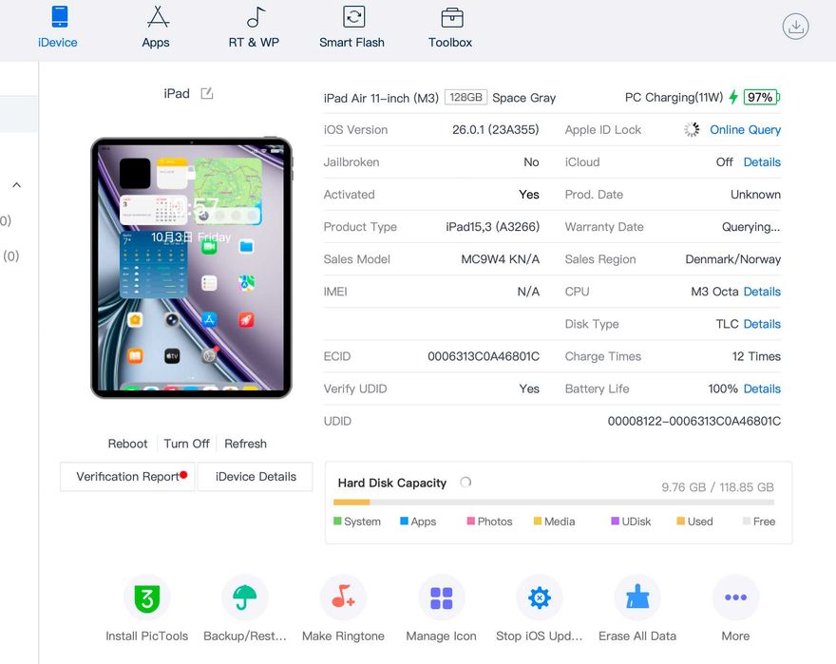836x664 pixels.
Task: Click the downloads icon at top right
Action: [795, 27]
